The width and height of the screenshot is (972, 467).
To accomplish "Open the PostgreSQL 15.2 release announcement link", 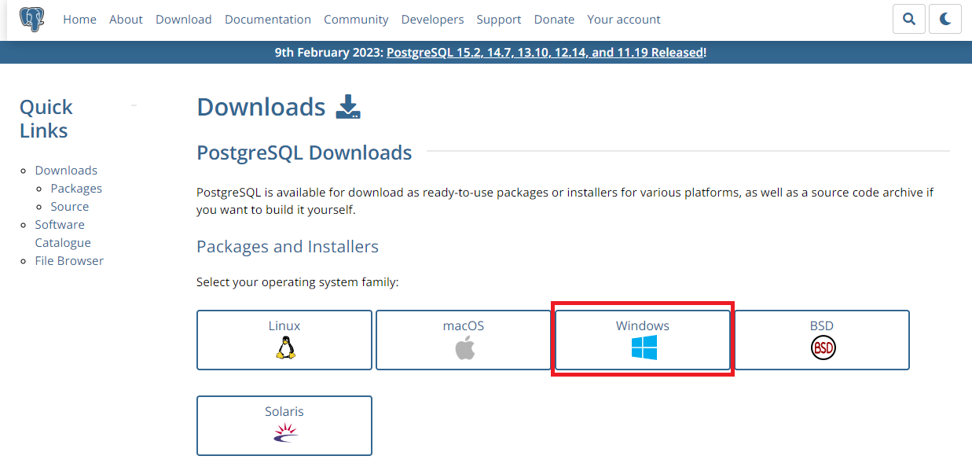I will pyautogui.click(x=545, y=53).
